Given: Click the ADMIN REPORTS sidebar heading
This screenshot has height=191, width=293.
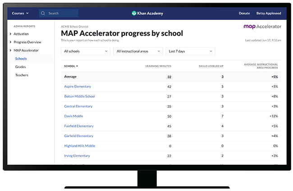Looking at the screenshot, I should 24,26.
